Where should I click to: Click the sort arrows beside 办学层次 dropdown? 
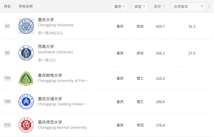[x=209, y=6]
